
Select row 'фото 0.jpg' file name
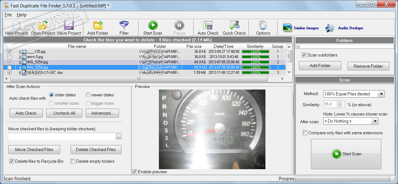point(35,57)
